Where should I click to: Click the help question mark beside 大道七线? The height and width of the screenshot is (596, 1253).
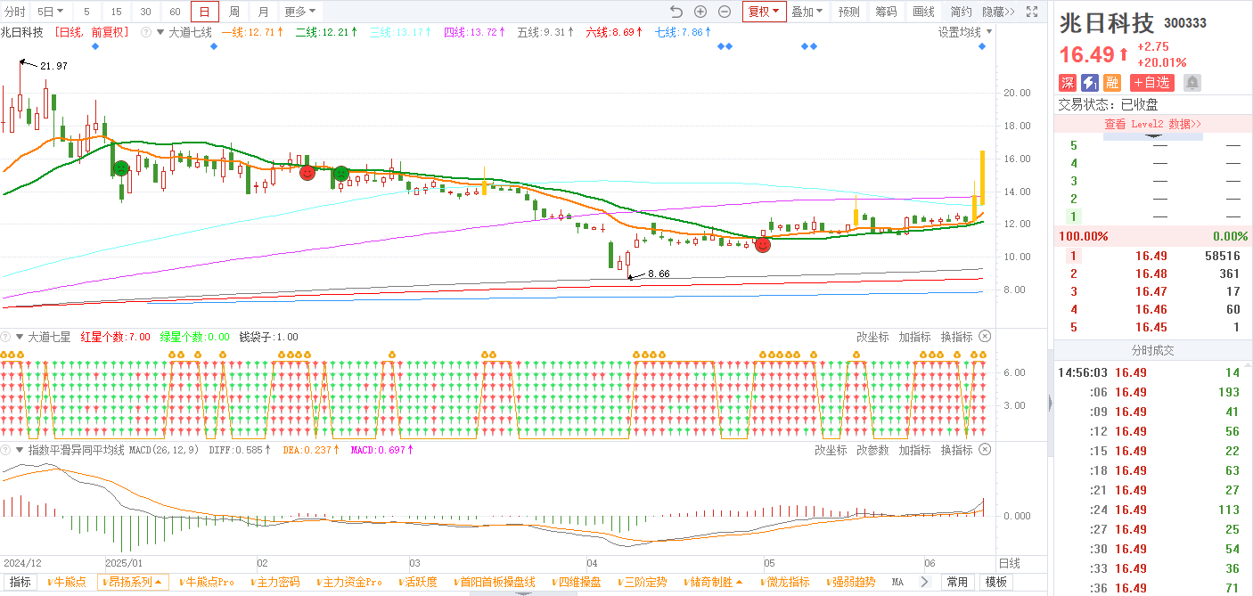145,32
